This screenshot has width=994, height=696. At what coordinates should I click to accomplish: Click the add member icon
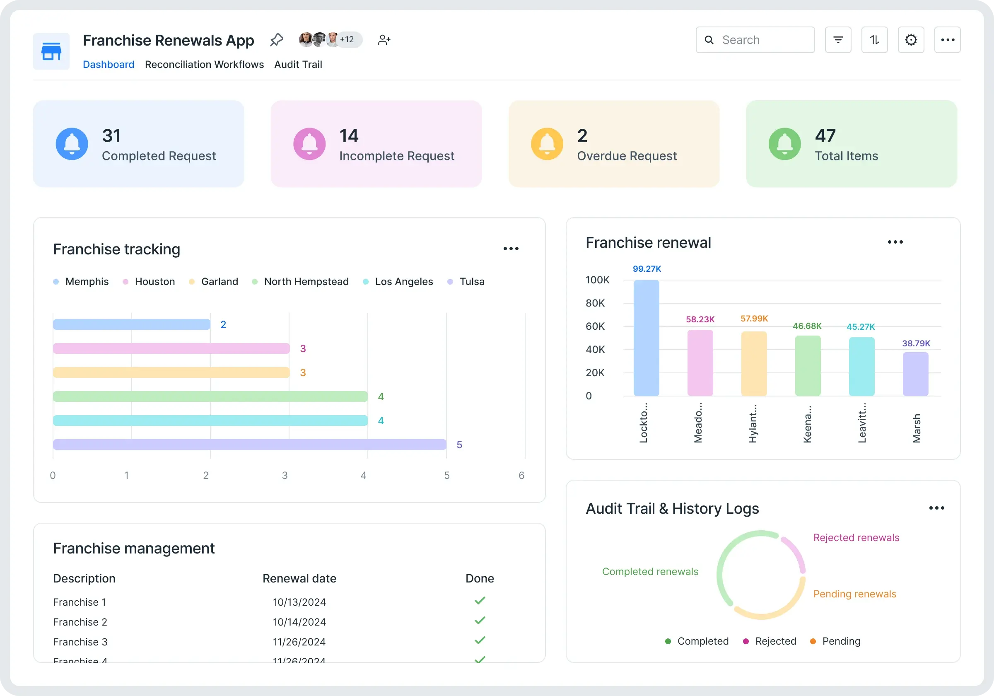384,40
